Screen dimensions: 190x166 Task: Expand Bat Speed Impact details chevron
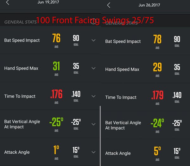(x=93, y=40)
